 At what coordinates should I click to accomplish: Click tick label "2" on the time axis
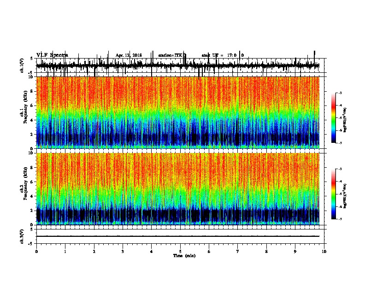click(x=94, y=252)
